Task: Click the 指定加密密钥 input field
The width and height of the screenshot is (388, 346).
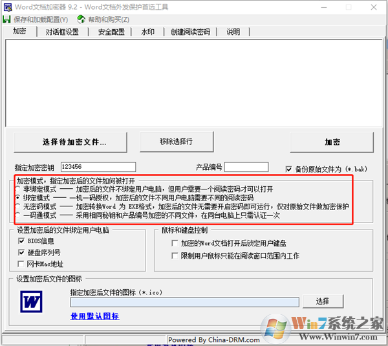Action: [98, 167]
